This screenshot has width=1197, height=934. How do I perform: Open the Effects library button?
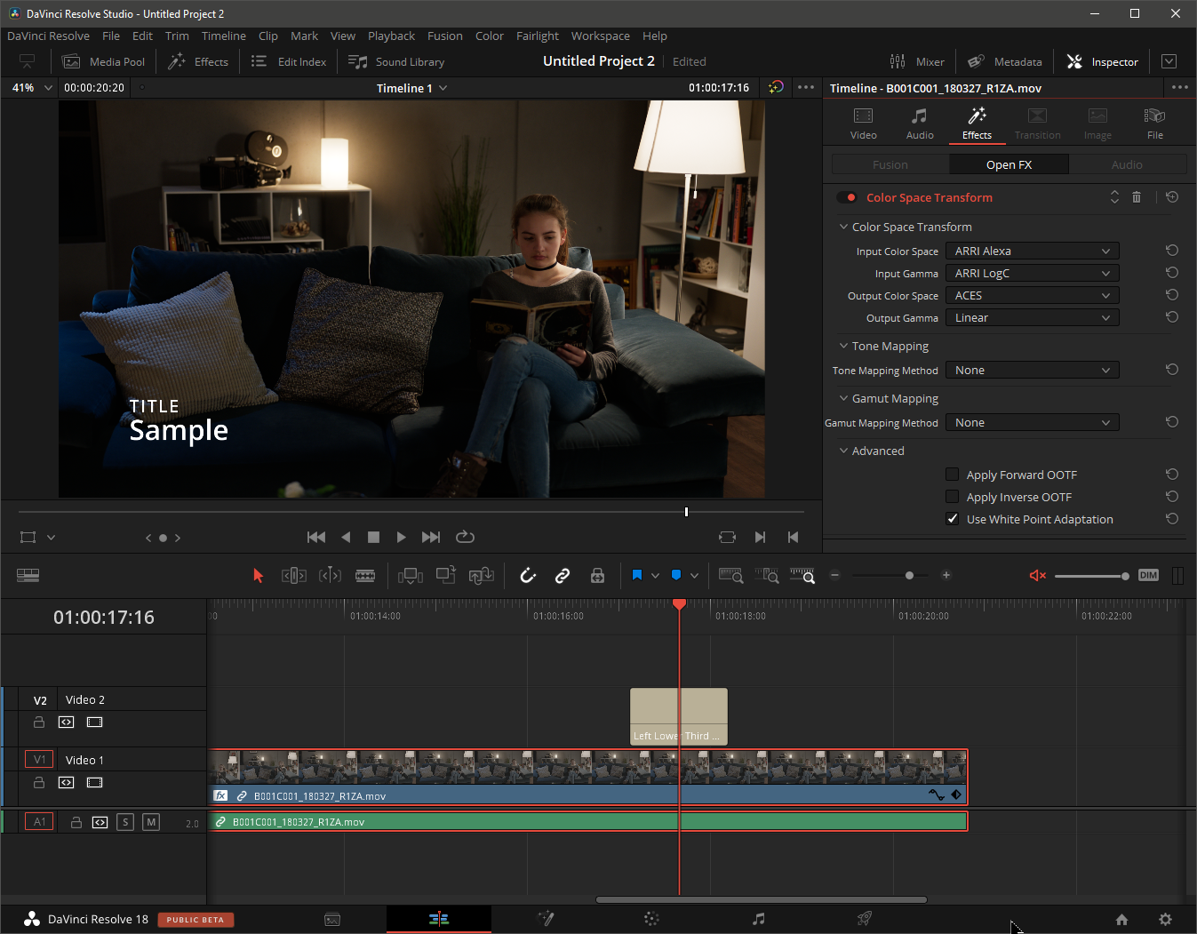(x=198, y=61)
